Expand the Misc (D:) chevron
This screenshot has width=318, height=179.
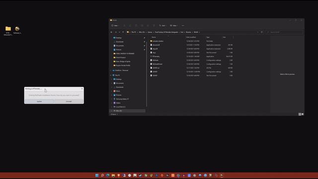click(x=112, y=111)
